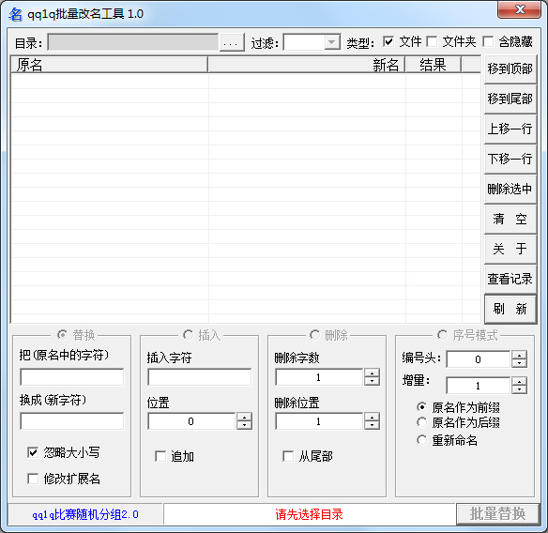
Task: Click the 结果 column header
Action: coord(433,65)
